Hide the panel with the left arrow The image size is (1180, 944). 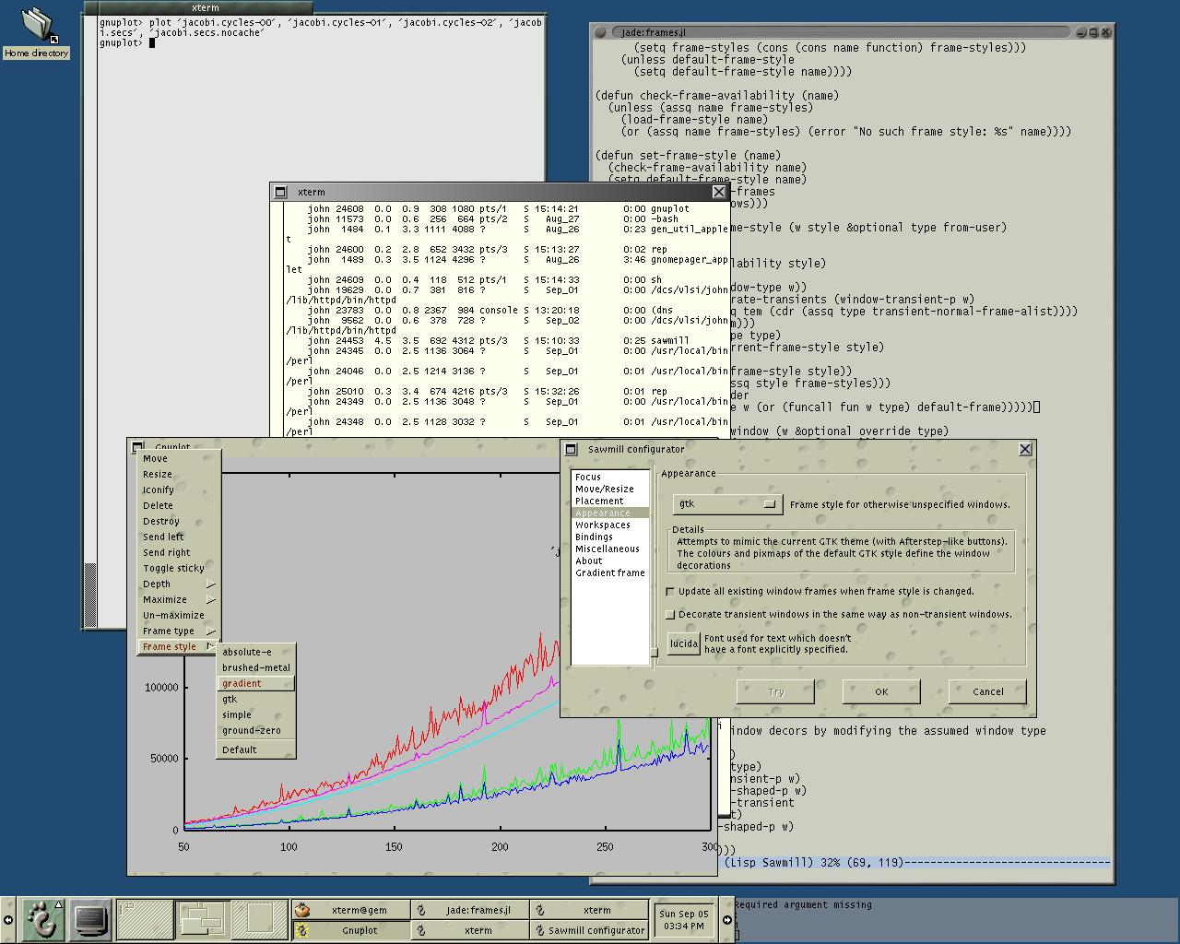[x=8, y=919]
